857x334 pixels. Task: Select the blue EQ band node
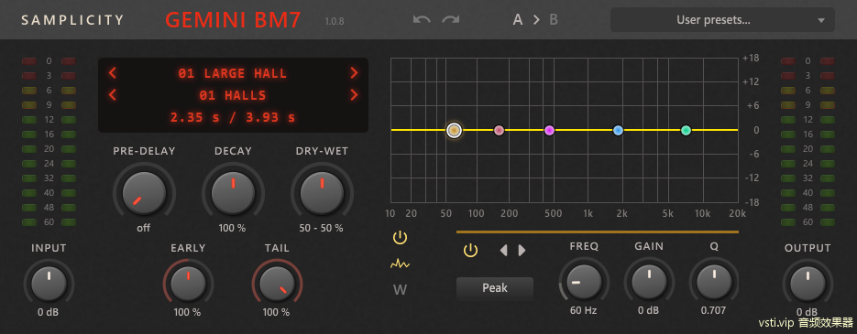618,131
